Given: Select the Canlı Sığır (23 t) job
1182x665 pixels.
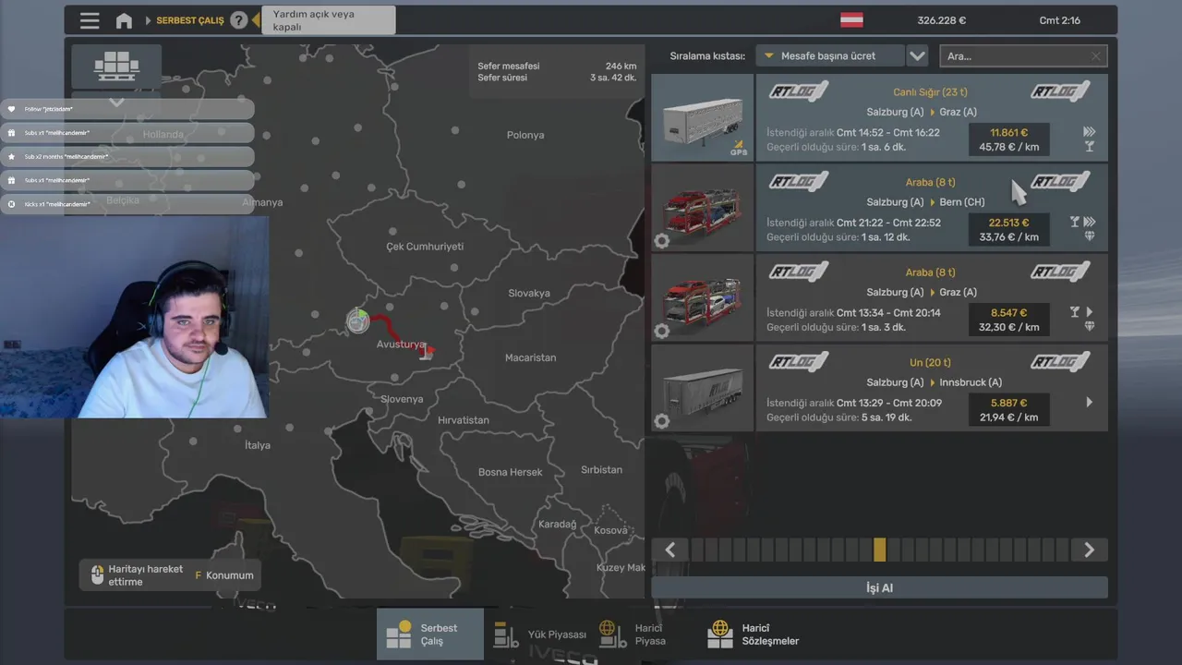Looking at the screenshot, I should click(x=932, y=117).
